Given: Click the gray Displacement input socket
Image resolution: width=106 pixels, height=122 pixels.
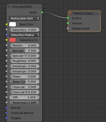Looking at the screenshot, I should pos(68,28).
